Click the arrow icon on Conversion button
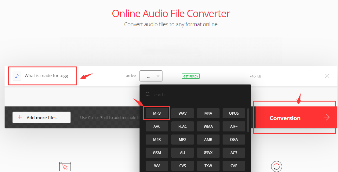The height and width of the screenshot is (172, 338). point(327,117)
